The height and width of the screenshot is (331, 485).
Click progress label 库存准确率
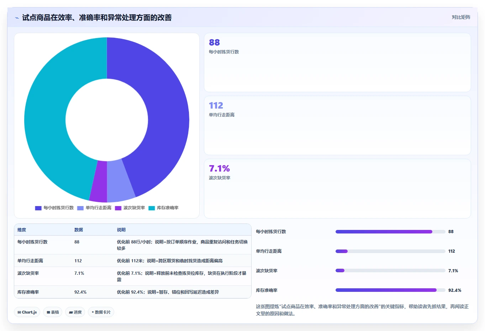tap(267, 290)
